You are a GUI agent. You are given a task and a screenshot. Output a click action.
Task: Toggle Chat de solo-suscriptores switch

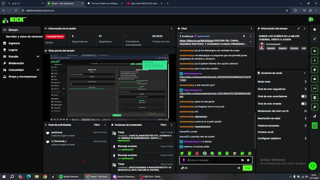click(x=304, y=96)
